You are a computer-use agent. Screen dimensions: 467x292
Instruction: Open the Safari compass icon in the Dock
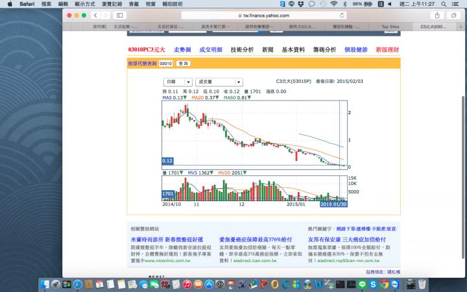[78, 284]
